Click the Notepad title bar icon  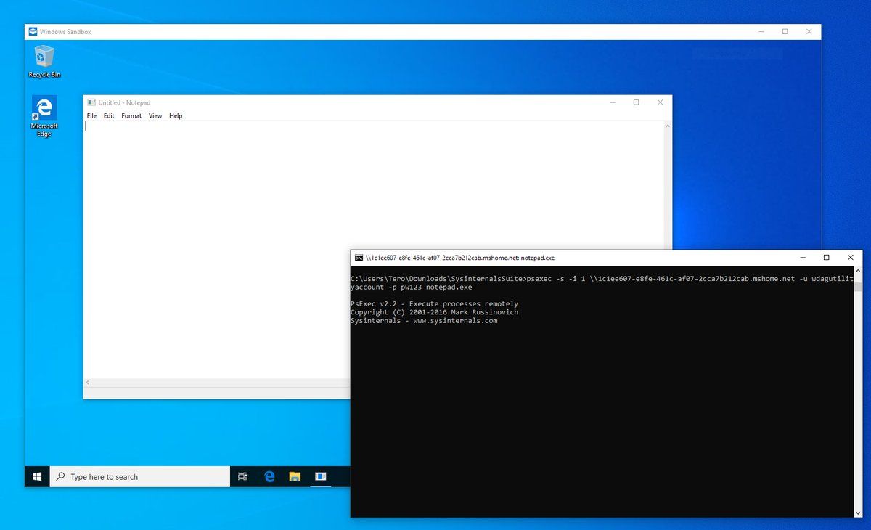coord(91,102)
